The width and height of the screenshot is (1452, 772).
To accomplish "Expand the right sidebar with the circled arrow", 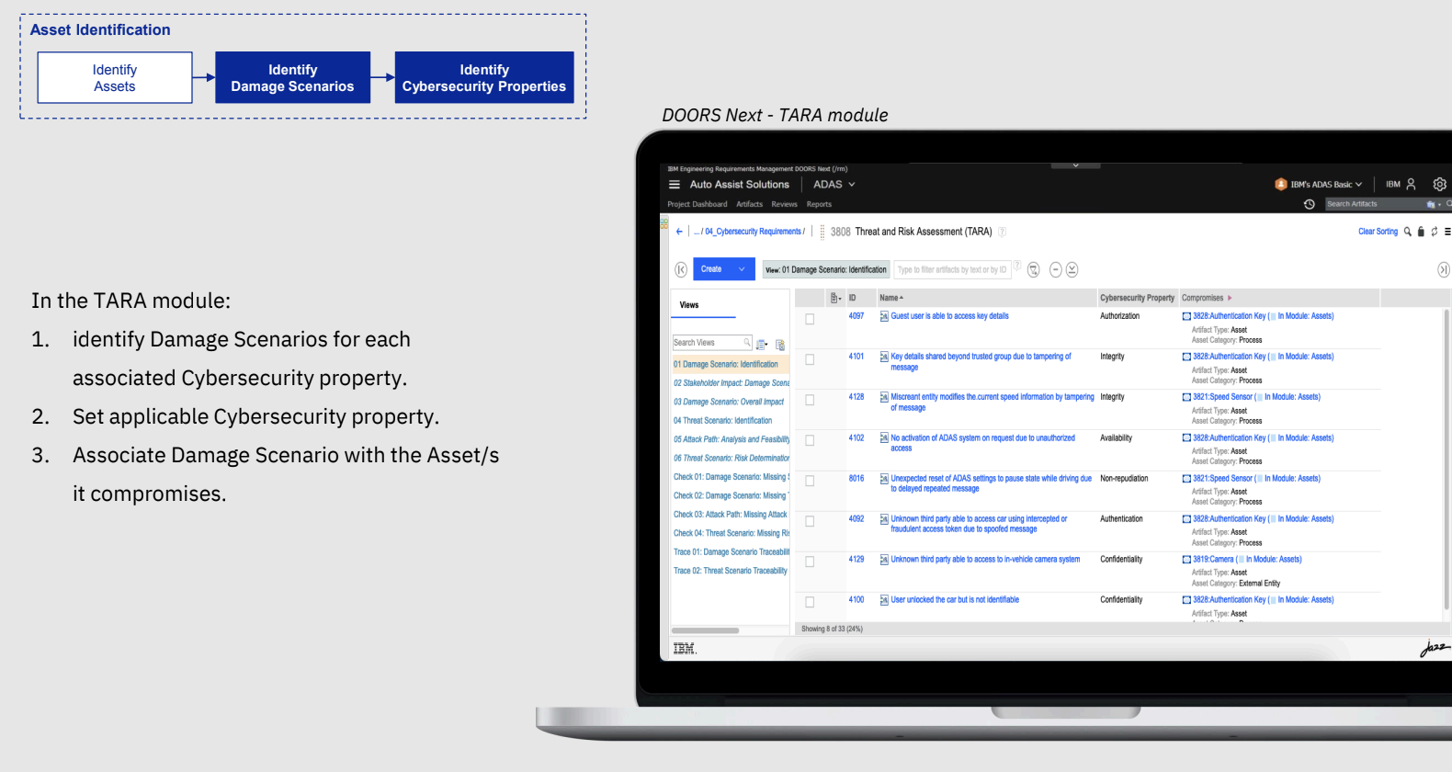I will 1444,269.
